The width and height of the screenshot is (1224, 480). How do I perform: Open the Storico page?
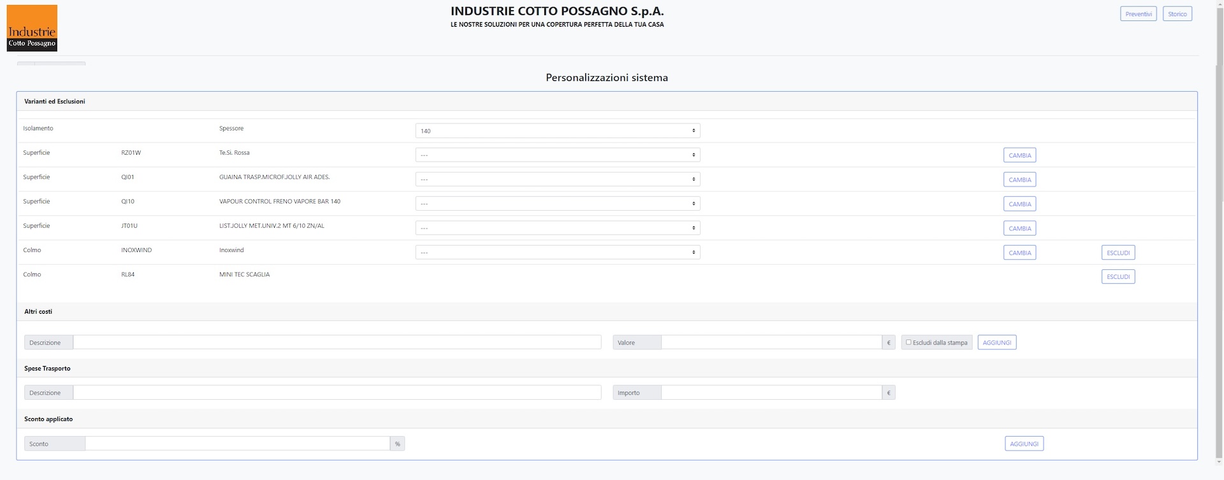pos(1177,14)
